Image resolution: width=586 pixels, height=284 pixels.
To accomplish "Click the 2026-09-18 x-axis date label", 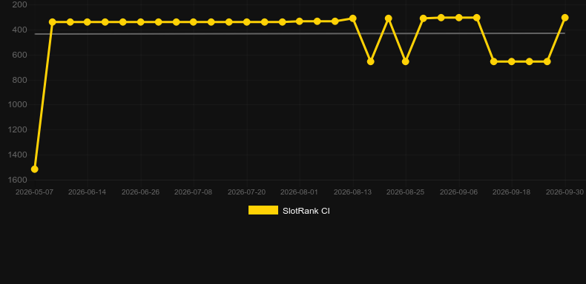I will point(512,192).
